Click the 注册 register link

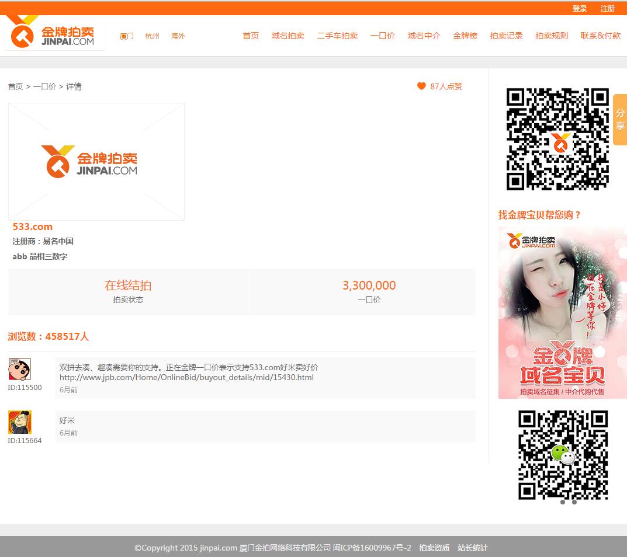(607, 8)
